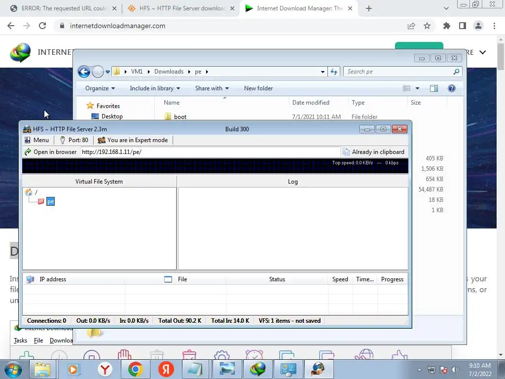This screenshot has width=505, height=379.
Task: Sort by the Size column in Explorer
Action: tap(415, 103)
